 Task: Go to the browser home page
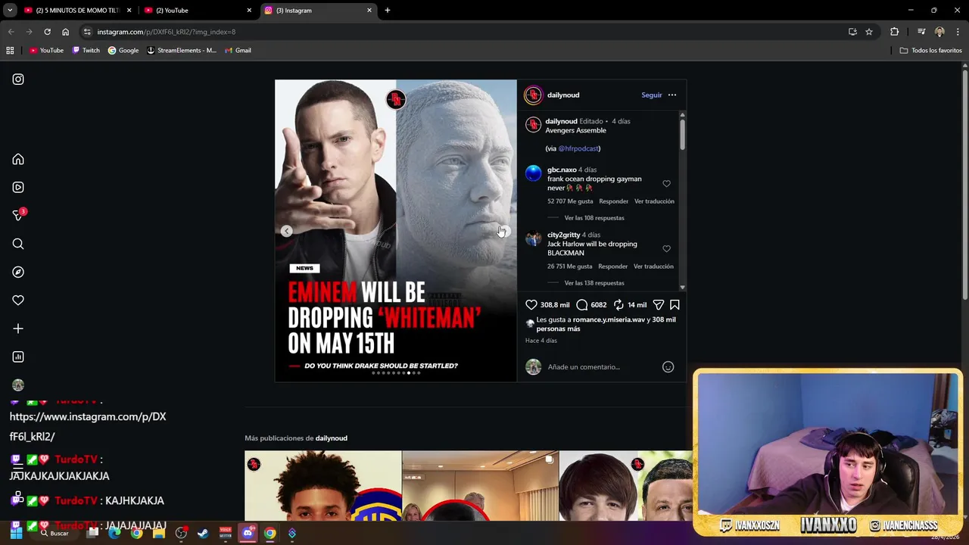65,32
